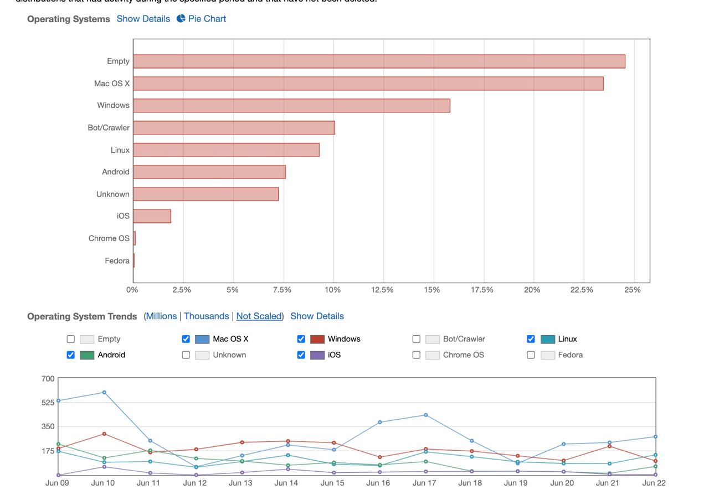The width and height of the screenshot is (709, 490).
Task: Enable the Chrome OS series checkbox
Action: (416, 355)
